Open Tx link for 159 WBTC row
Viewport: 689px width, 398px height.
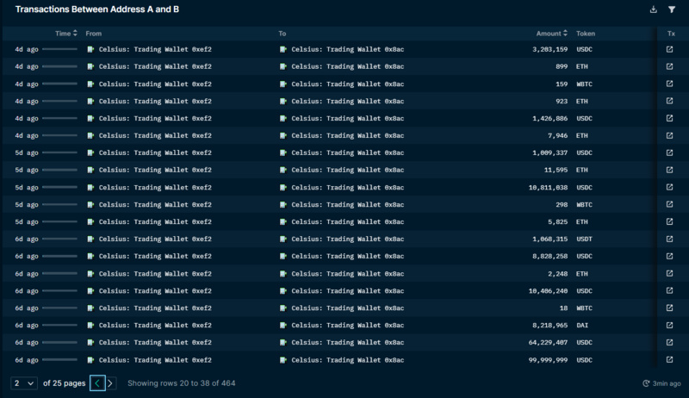tap(670, 84)
